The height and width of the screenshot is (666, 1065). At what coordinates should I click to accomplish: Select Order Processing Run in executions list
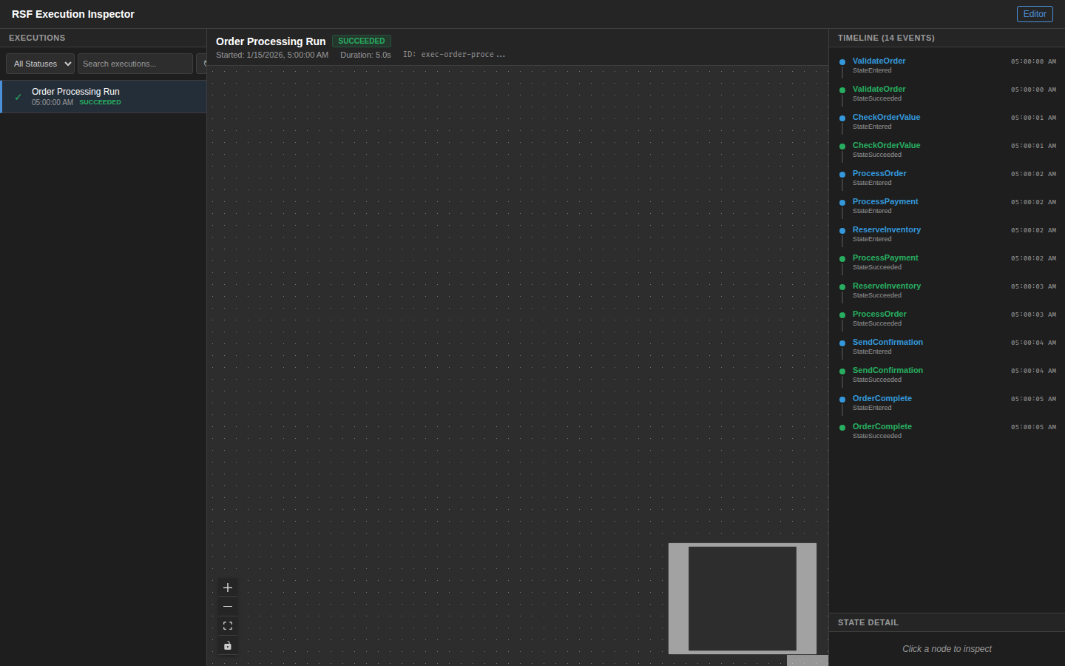(x=104, y=96)
